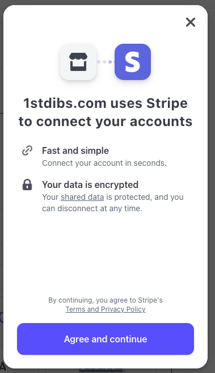The image size is (215, 373).
Task: Click the 'to connect your accounts' heading line
Action: pyautogui.click(x=106, y=121)
